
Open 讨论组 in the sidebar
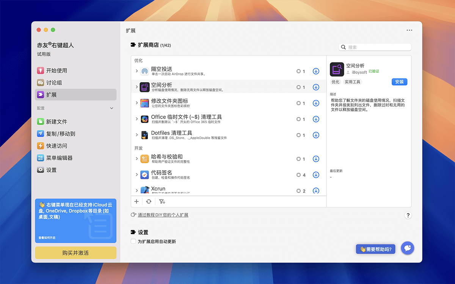tap(75, 83)
